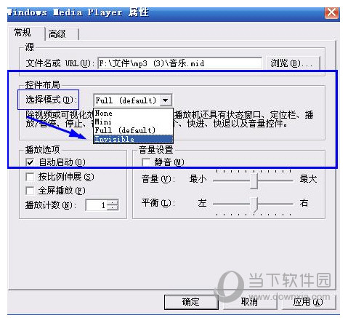348x318 pixels.
Task: Open the 浏览(B)... file browser button
Action: [293, 63]
